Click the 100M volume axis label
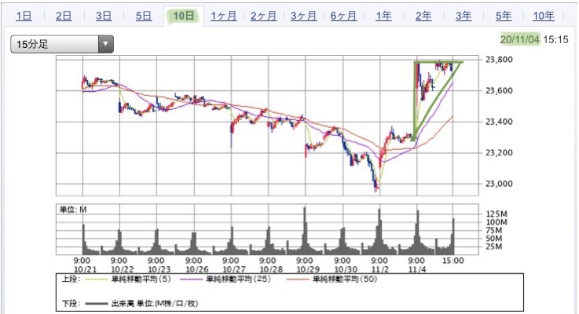579x314 pixels. pyautogui.click(x=497, y=222)
